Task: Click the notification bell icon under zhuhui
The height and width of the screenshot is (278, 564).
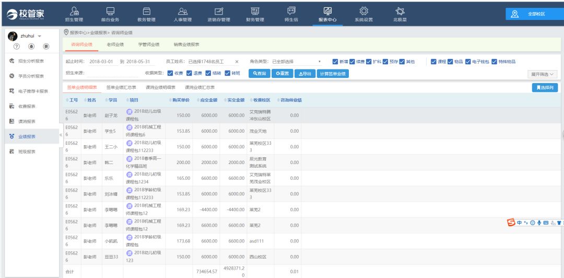Action: coord(31,47)
